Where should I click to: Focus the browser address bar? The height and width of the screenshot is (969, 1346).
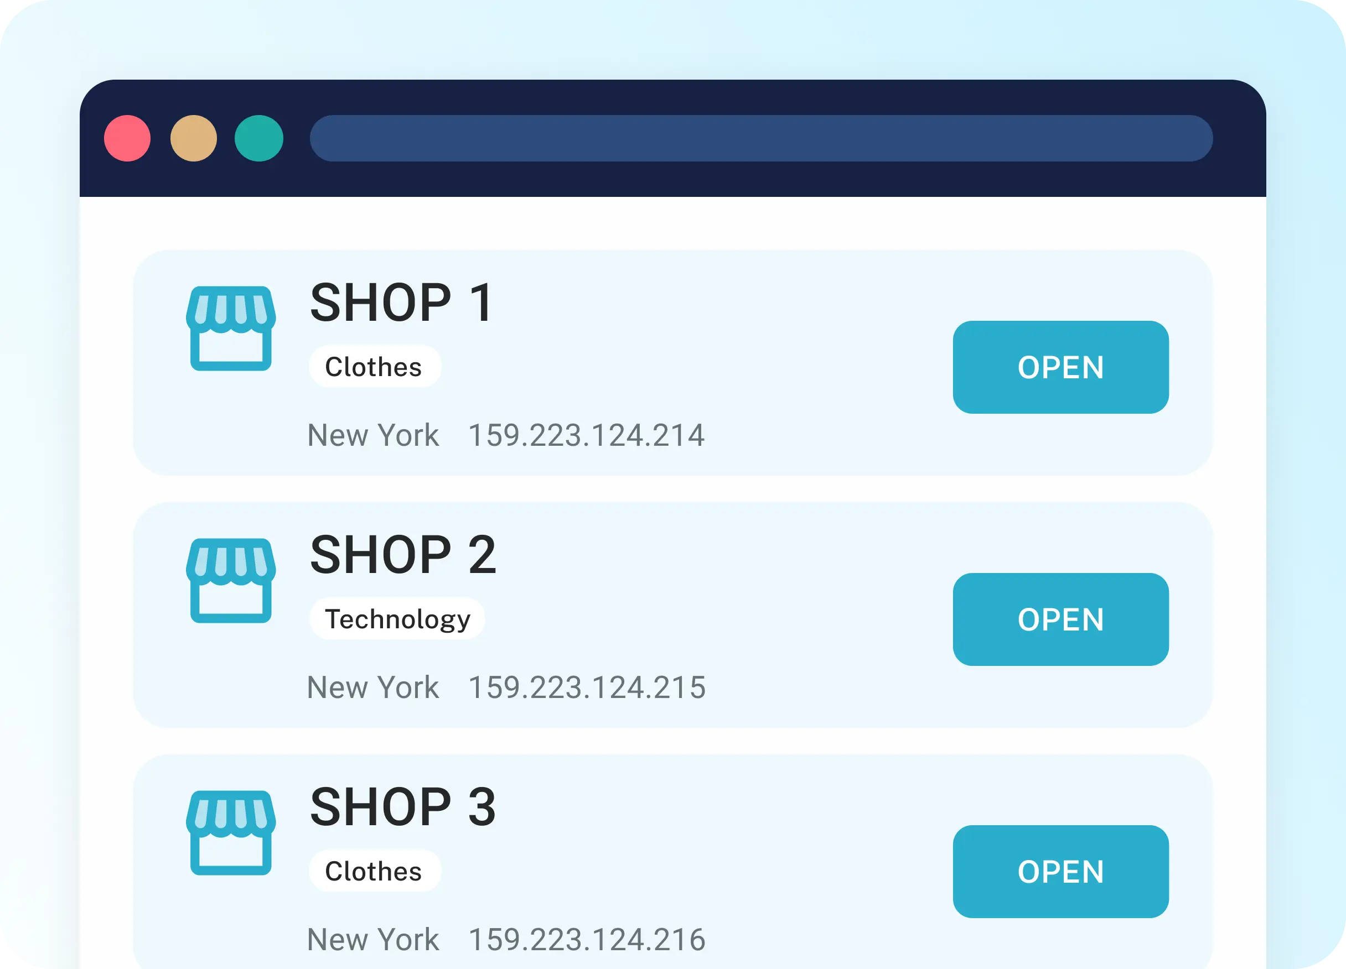point(761,138)
